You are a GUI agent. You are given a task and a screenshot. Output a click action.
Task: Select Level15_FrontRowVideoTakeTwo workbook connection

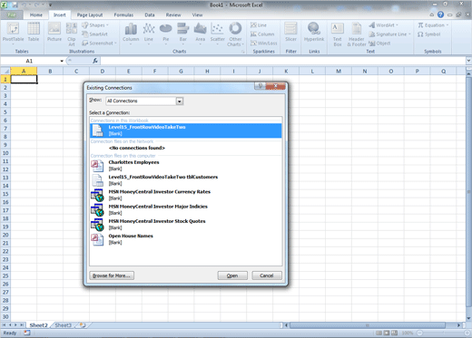pos(186,130)
